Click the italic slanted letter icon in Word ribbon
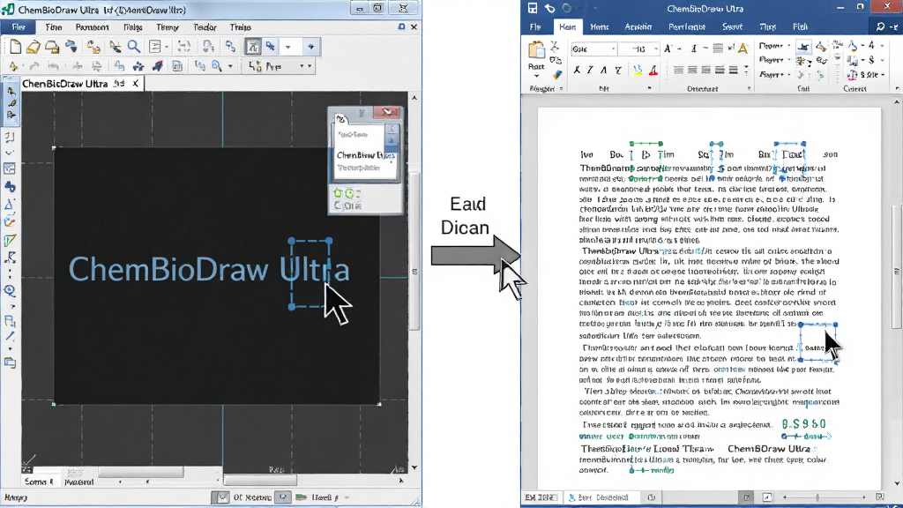Image resolution: width=903 pixels, height=508 pixels. point(590,71)
